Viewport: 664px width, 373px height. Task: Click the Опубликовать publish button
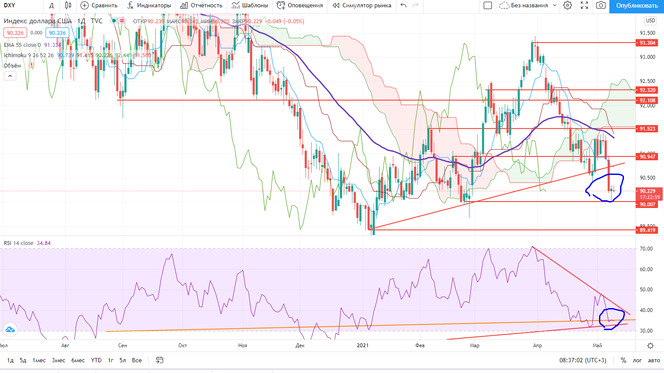636,6
